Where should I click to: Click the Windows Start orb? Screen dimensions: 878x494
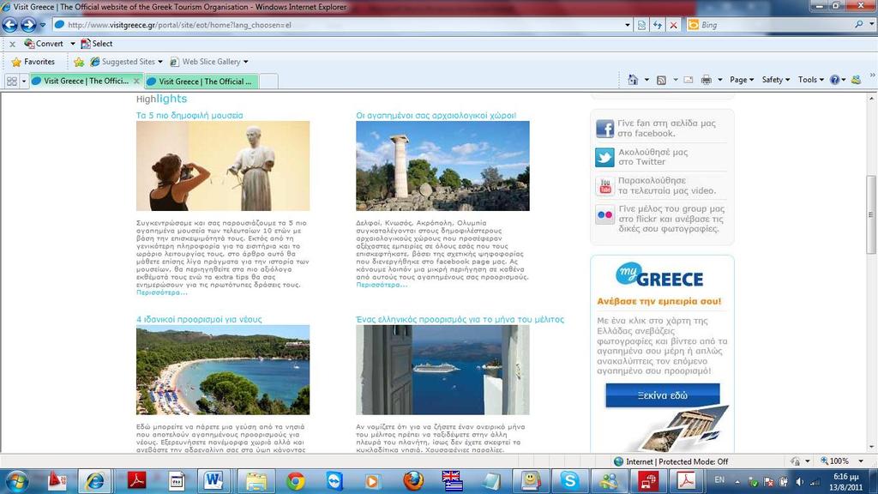coord(17,481)
